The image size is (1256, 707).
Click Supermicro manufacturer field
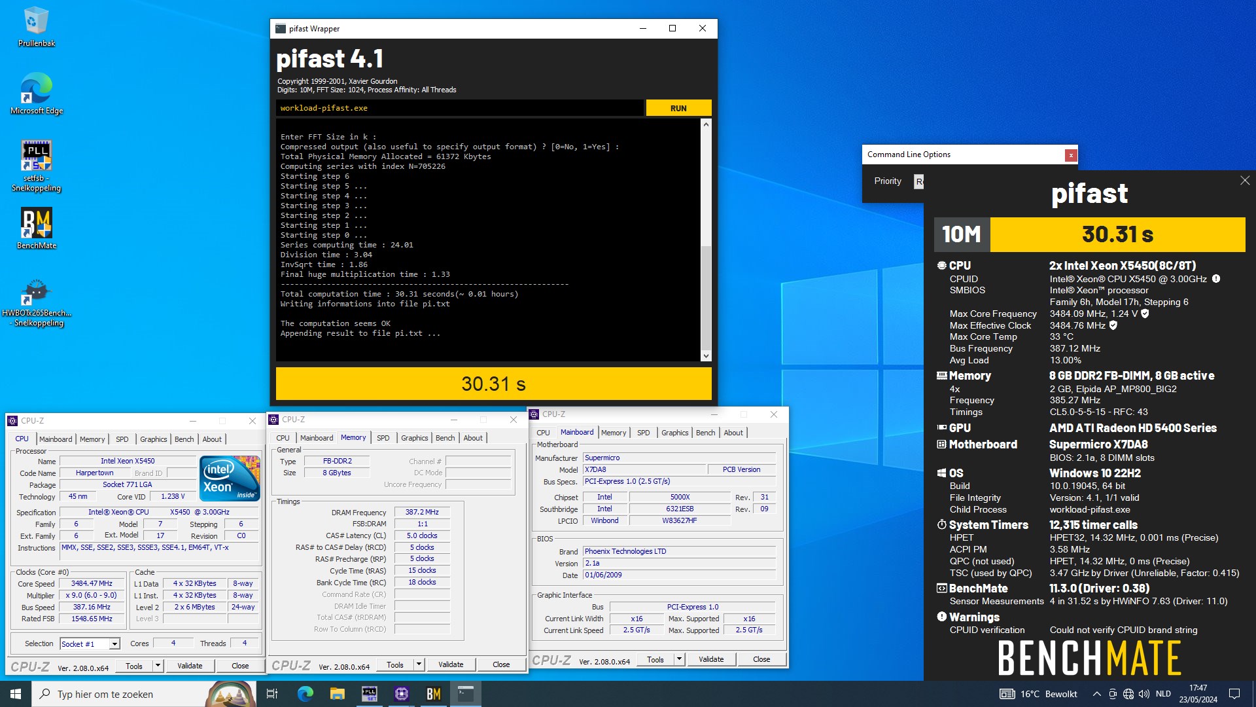[679, 458]
